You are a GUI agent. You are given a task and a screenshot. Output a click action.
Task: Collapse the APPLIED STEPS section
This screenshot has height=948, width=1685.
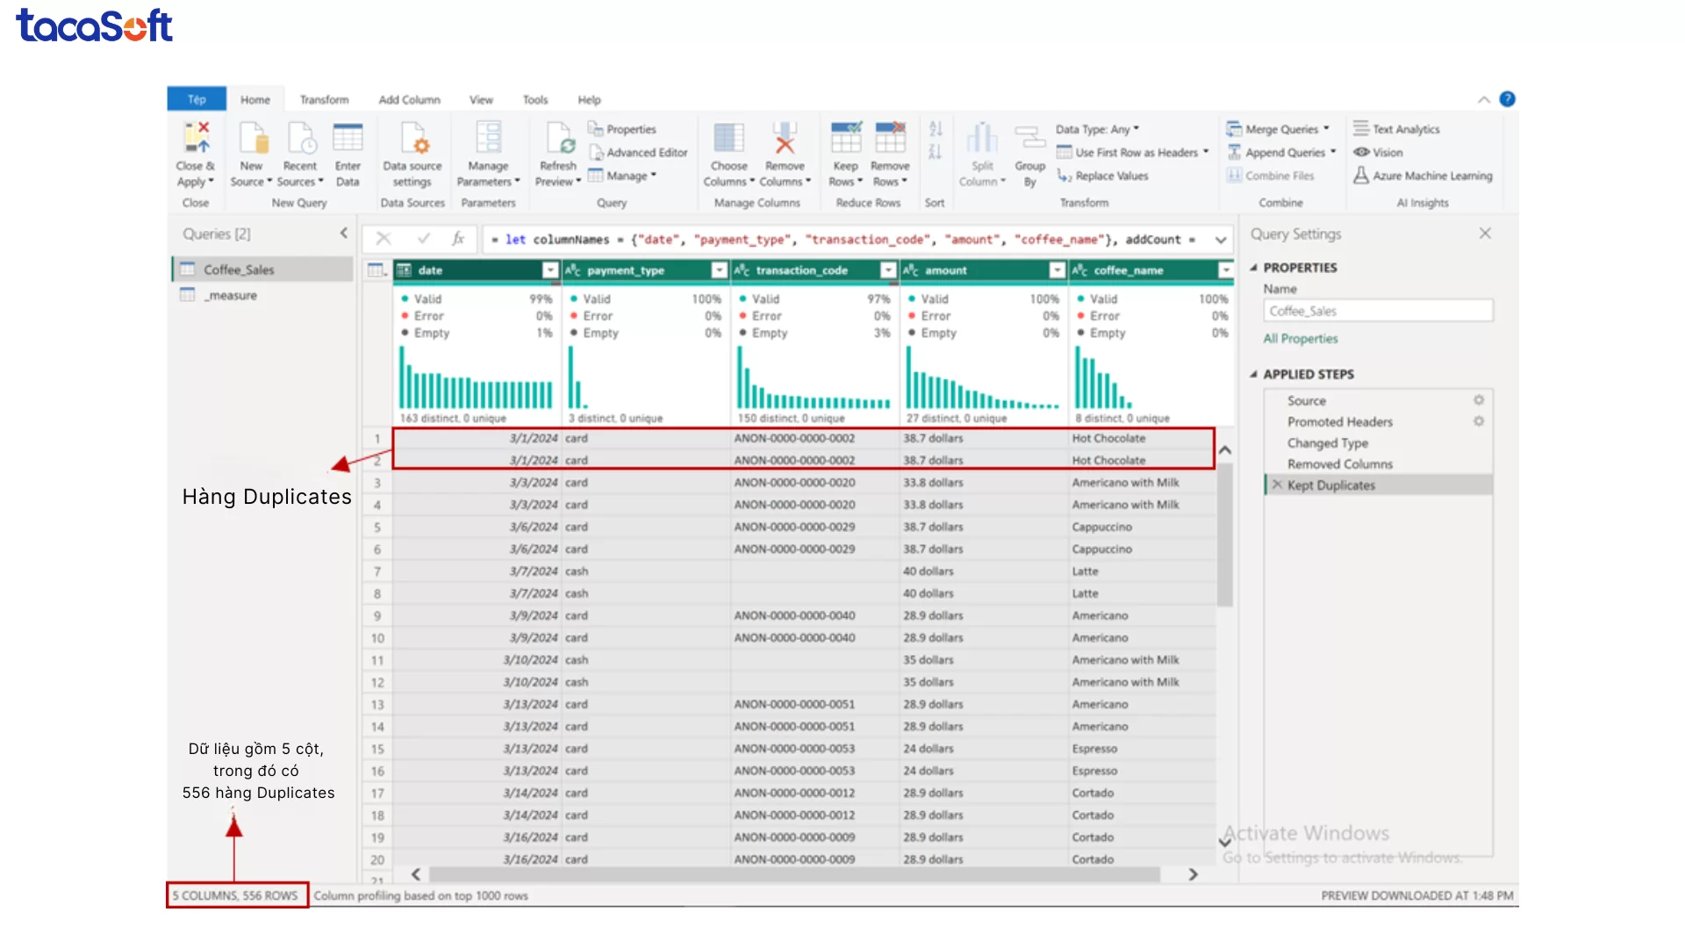[x=1254, y=374]
